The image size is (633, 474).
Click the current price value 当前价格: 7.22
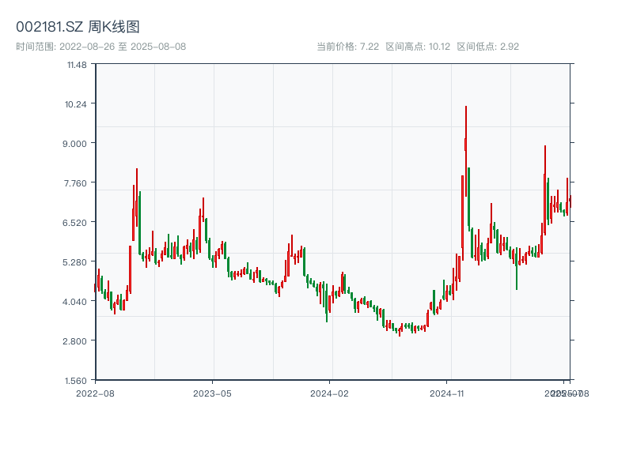coord(348,47)
